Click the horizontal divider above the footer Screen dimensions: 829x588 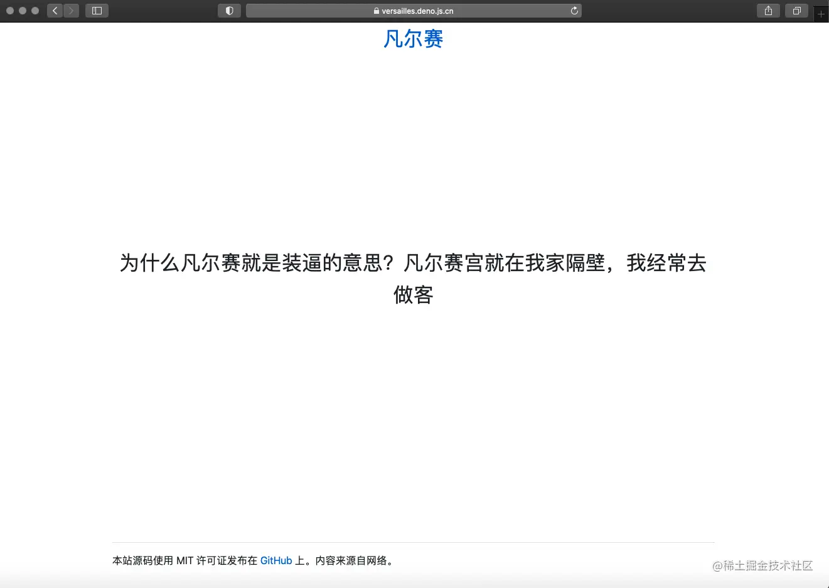(413, 541)
